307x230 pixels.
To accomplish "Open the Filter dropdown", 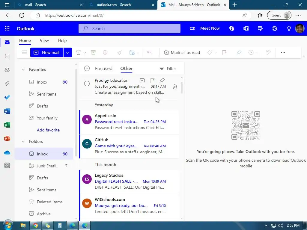I will (x=168, y=69).
